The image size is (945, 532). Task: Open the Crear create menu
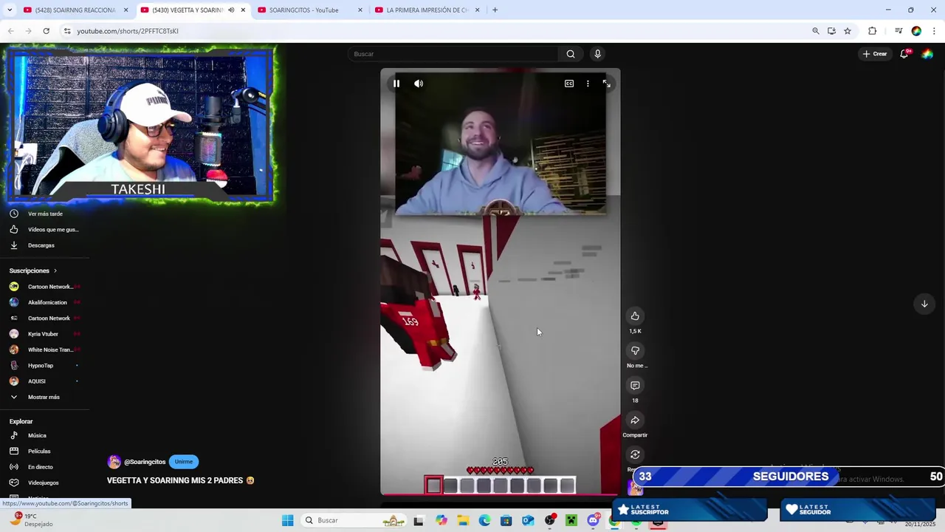coord(875,54)
